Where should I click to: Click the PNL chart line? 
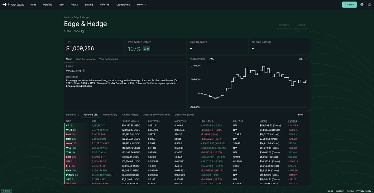(254, 82)
